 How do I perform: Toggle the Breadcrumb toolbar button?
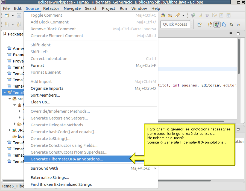[193, 15]
